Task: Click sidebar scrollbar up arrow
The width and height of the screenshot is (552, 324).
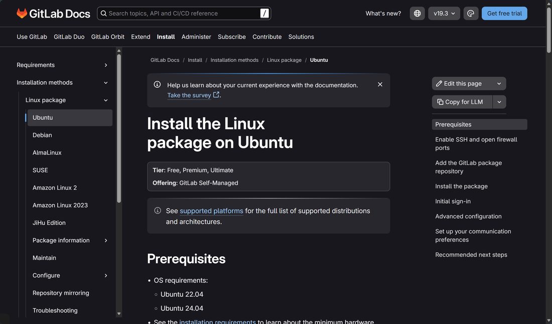Action: click(x=119, y=51)
